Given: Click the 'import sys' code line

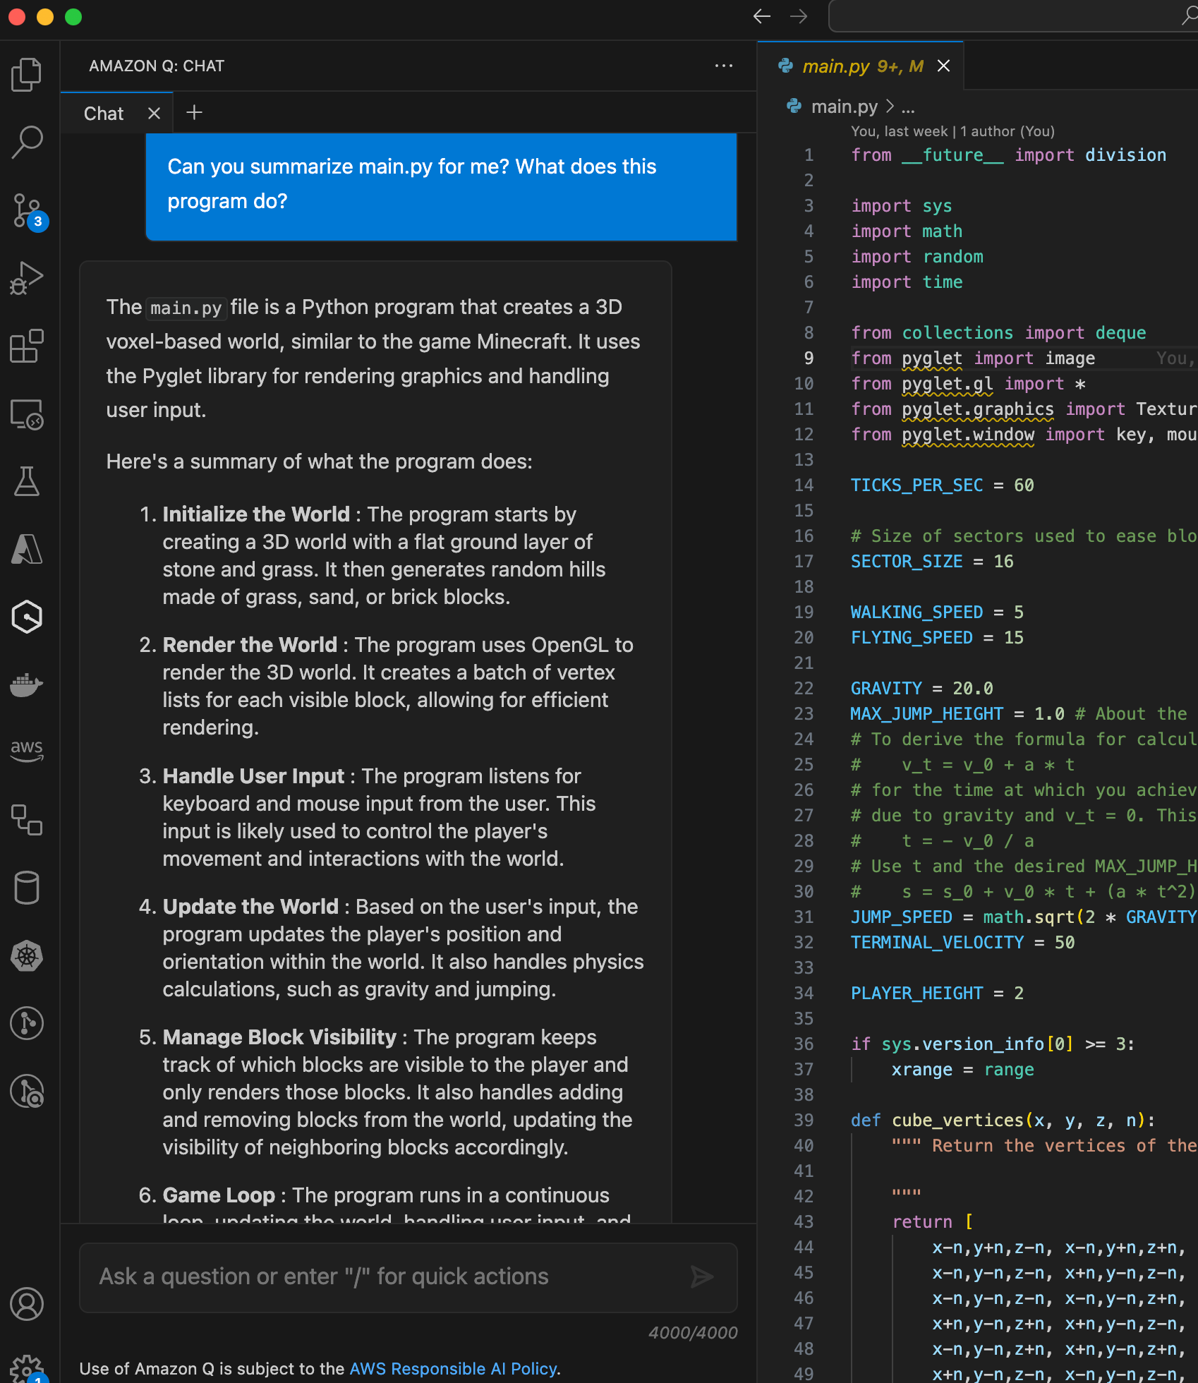Looking at the screenshot, I should [x=901, y=206].
